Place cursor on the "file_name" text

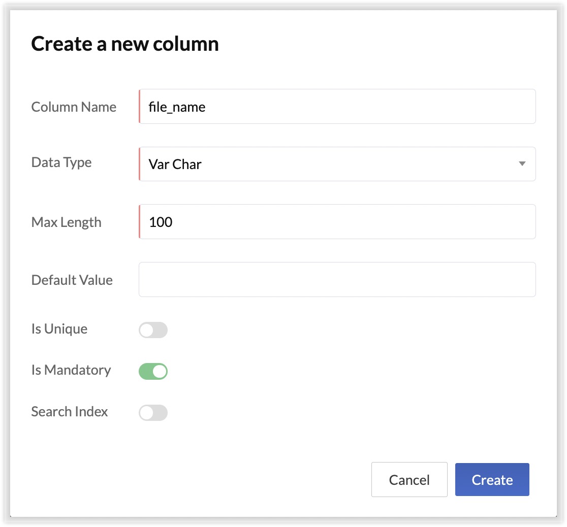pos(177,107)
